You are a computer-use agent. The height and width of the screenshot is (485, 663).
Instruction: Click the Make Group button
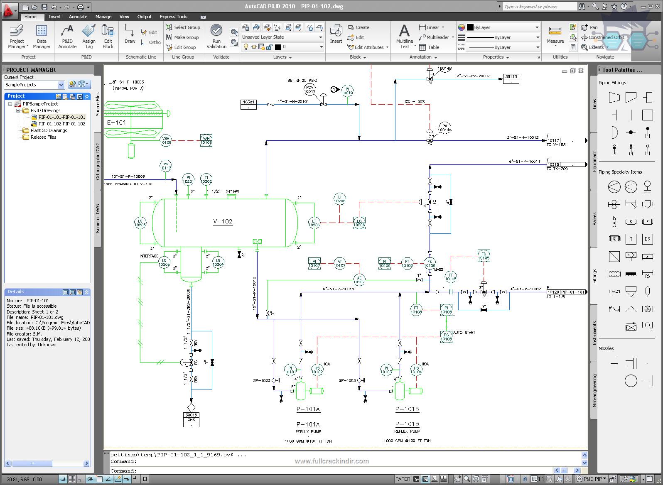[x=182, y=37]
